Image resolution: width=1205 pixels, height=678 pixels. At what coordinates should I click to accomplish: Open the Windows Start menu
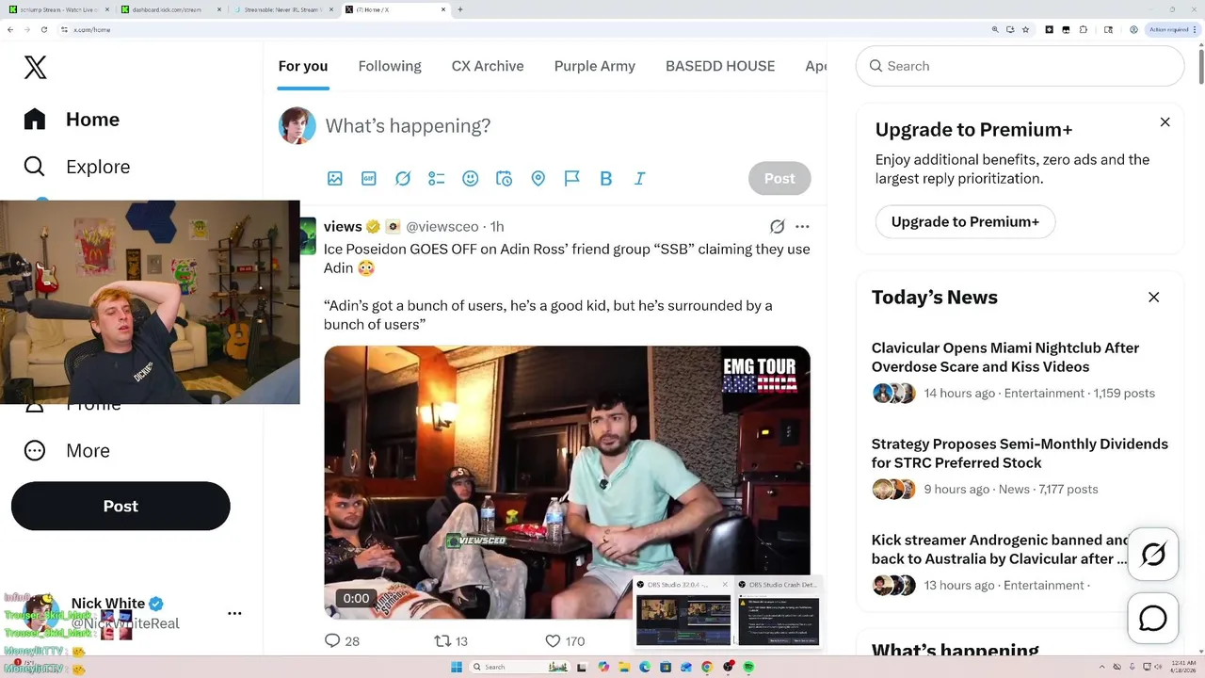pyautogui.click(x=457, y=667)
